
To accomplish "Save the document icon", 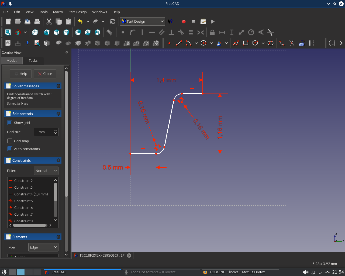I will (27, 22).
